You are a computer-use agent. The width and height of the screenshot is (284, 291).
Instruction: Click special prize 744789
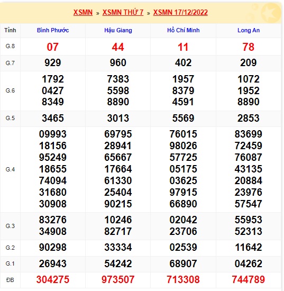click(249, 280)
